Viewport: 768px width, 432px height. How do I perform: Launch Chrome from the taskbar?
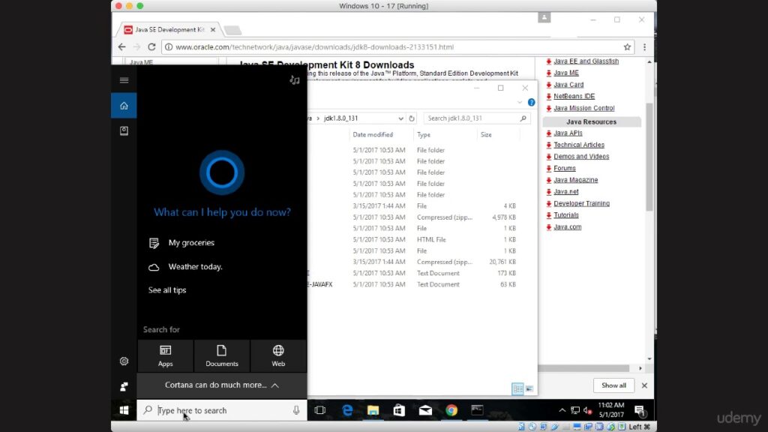click(451, 410)
